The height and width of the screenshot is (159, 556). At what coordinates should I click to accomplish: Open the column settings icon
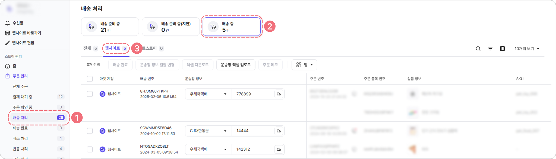click(x=503, y=49)
